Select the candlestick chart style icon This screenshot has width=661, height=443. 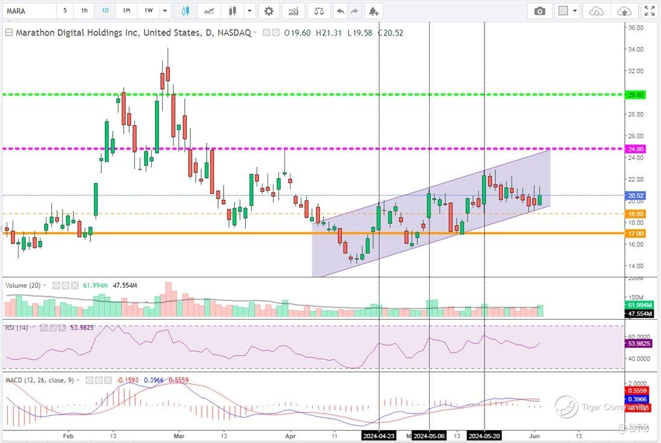(x=186, y=11)
